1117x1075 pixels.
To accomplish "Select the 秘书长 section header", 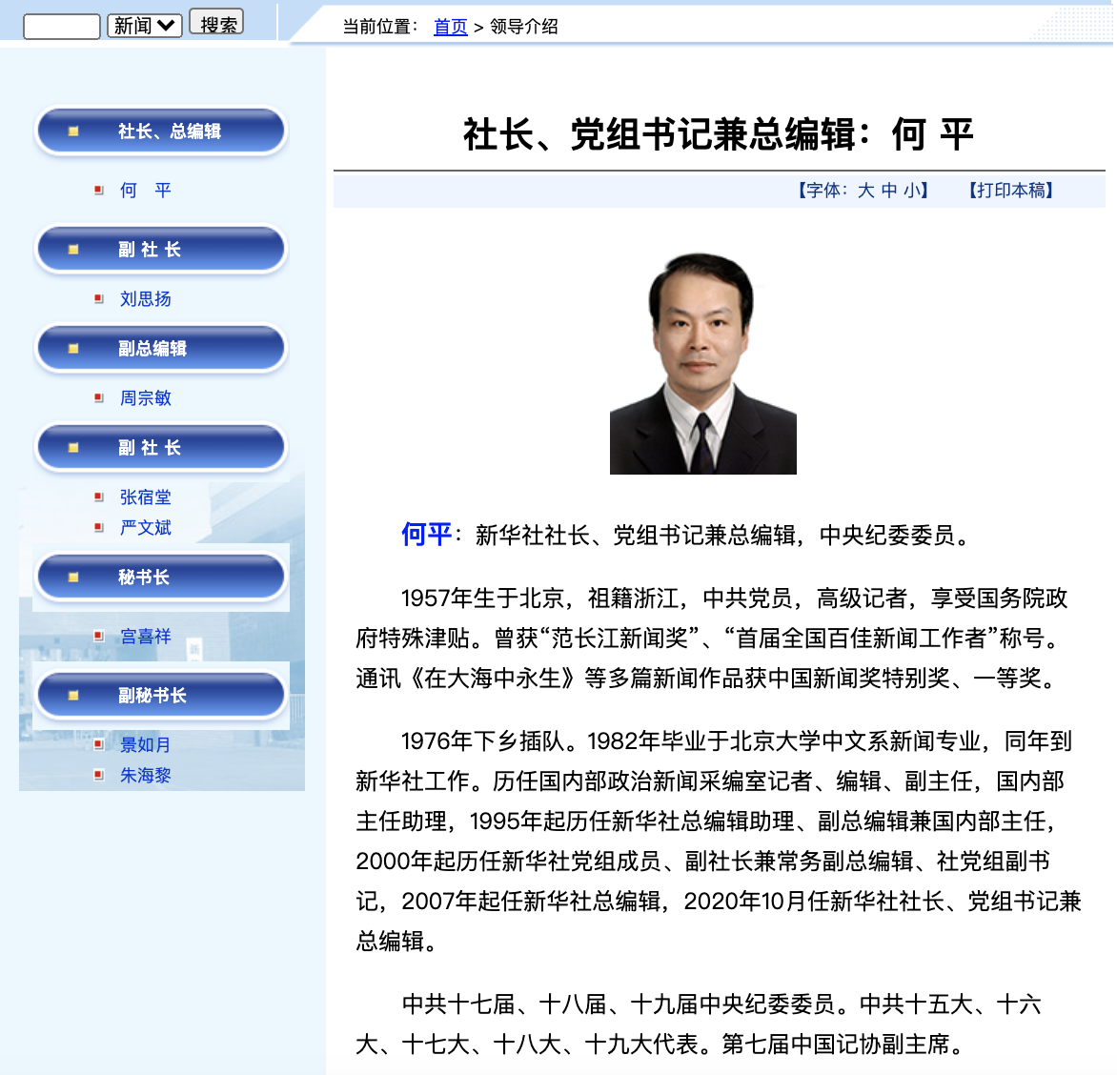I will (161, 577).
